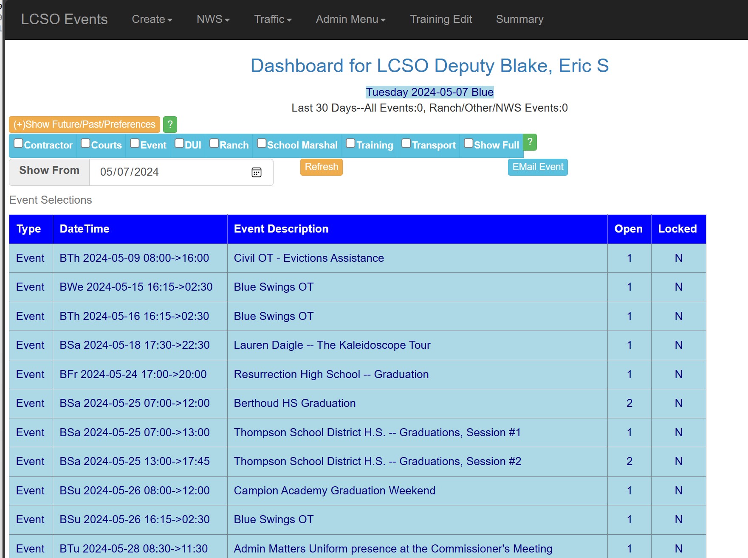748x558 pixels.
Task: Click the date BSa 2024-05-18 17:30->22:30
Action: [x=135, y=345]
